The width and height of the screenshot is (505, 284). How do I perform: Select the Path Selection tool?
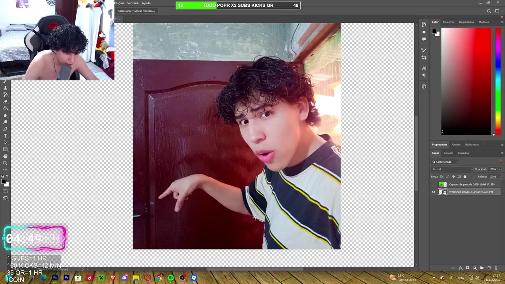[x=6, y=143]
